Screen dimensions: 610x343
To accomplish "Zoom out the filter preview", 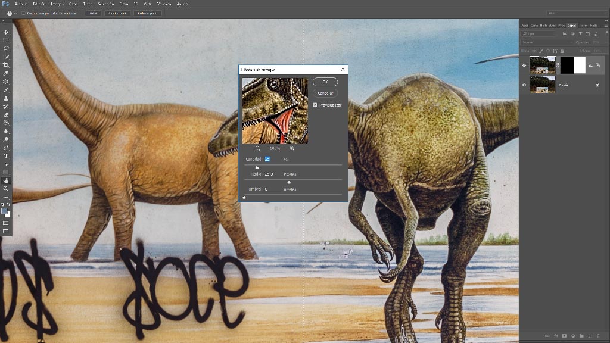I will tap(257, 148).
